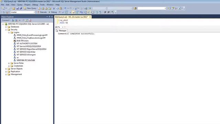
Task: Click the find combo box in toolbar
Action: pos(152,8)
